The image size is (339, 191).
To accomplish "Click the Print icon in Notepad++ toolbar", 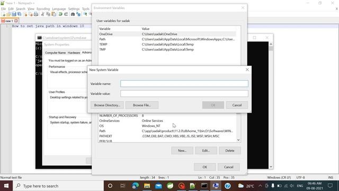I will click(x=36, y=14).
